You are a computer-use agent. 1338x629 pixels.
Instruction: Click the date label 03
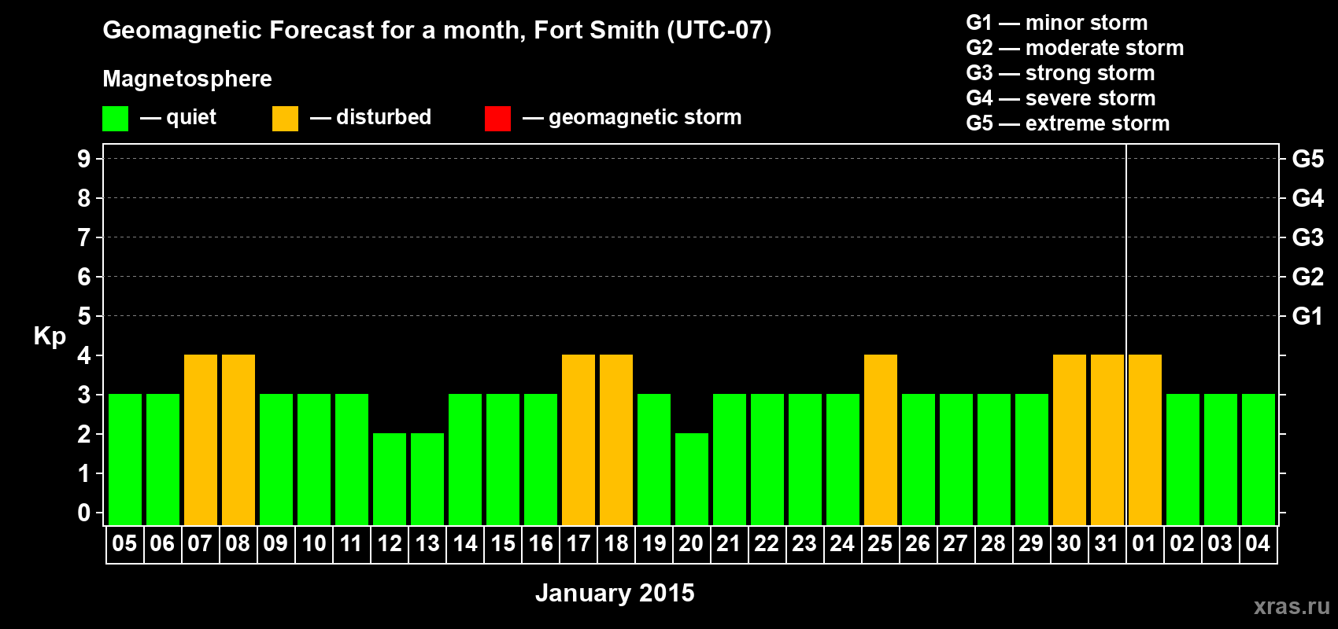click(x=1220, y=543)
